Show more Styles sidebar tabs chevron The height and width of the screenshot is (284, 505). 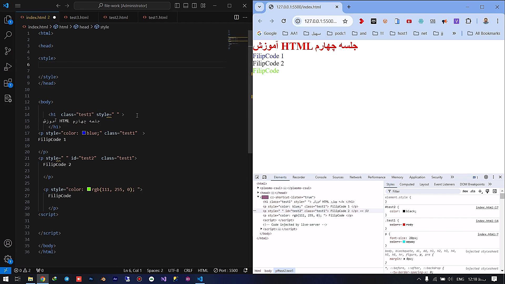click(490, 184)
